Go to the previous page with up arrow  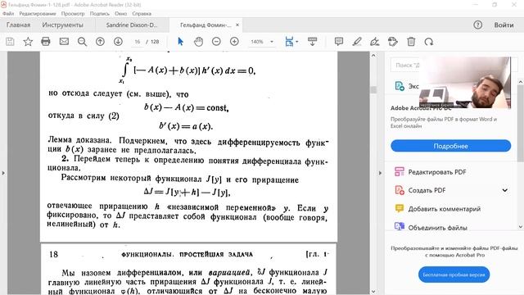pos(100,42)
